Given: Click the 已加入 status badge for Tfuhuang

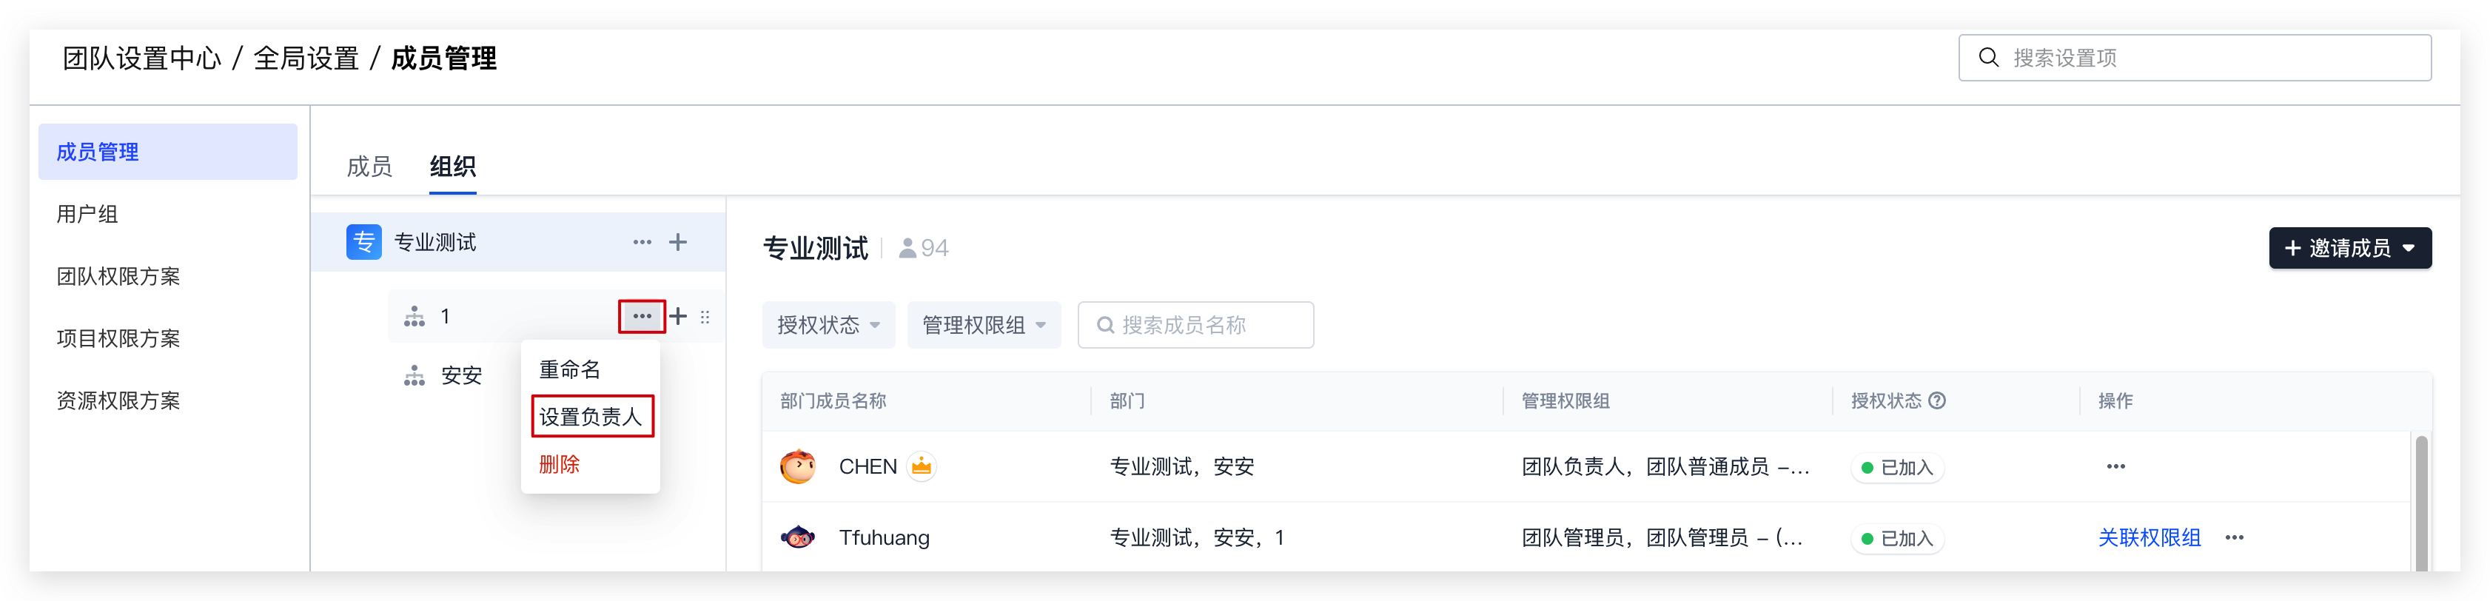Looking at the screenshot, I should (x=1897, y=539).
